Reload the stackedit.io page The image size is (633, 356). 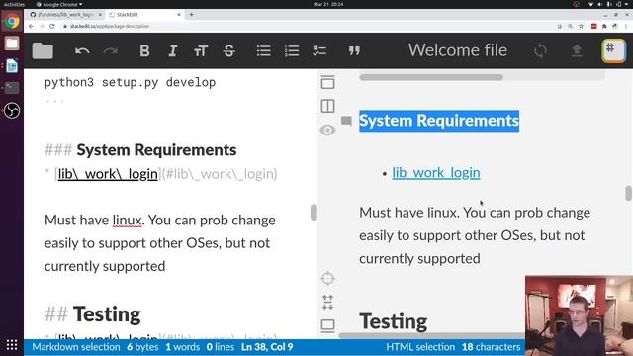pyautogui.click(x=52, y=26)
